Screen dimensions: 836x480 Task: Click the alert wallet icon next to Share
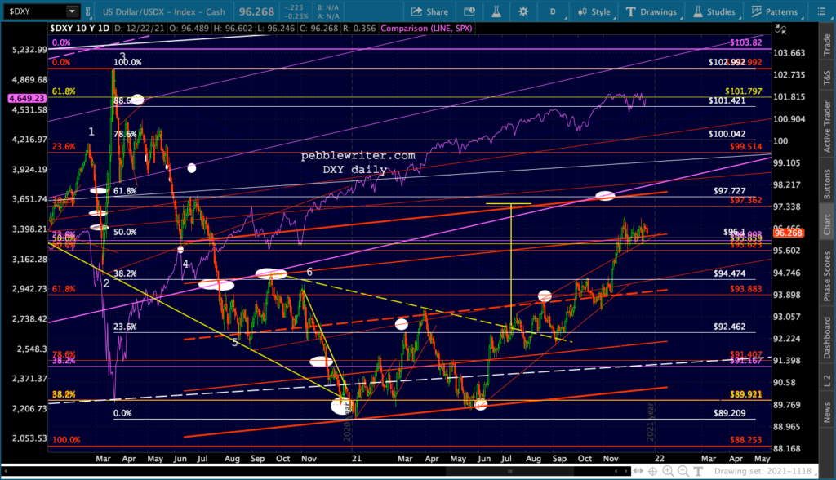pyautogui.click(x=469, y=11)
